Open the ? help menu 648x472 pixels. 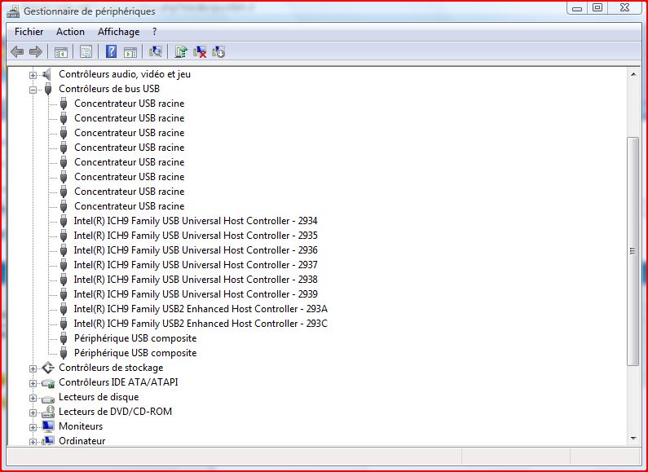(x=154, y=32)
